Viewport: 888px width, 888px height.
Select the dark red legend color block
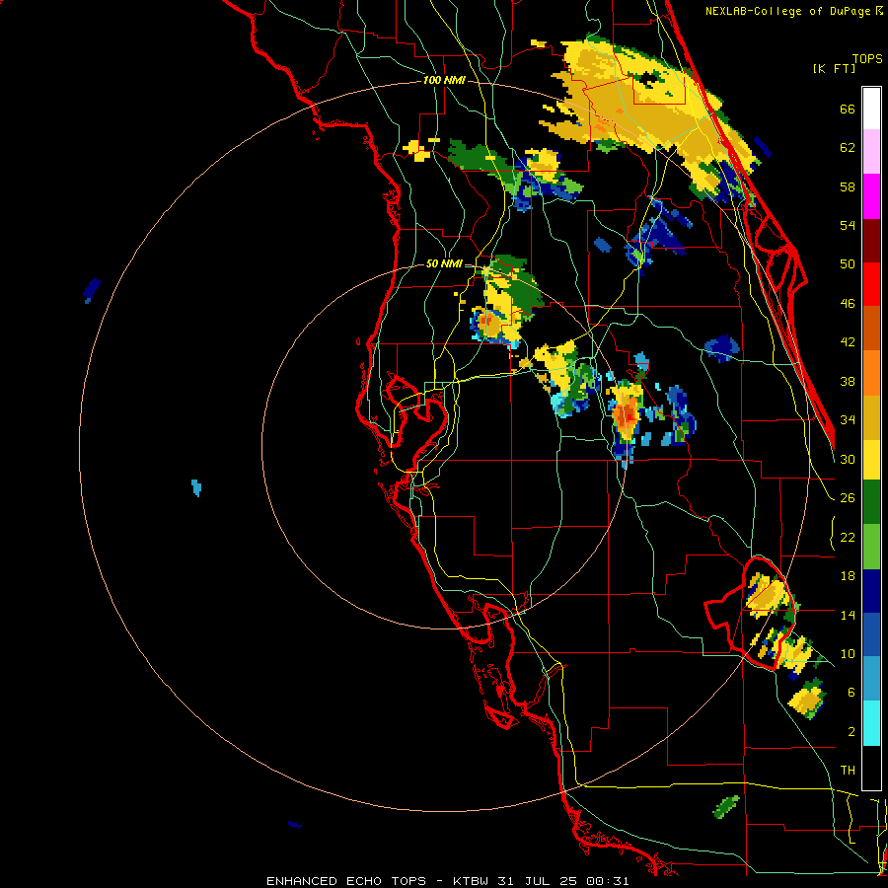[x=871, y=242]
